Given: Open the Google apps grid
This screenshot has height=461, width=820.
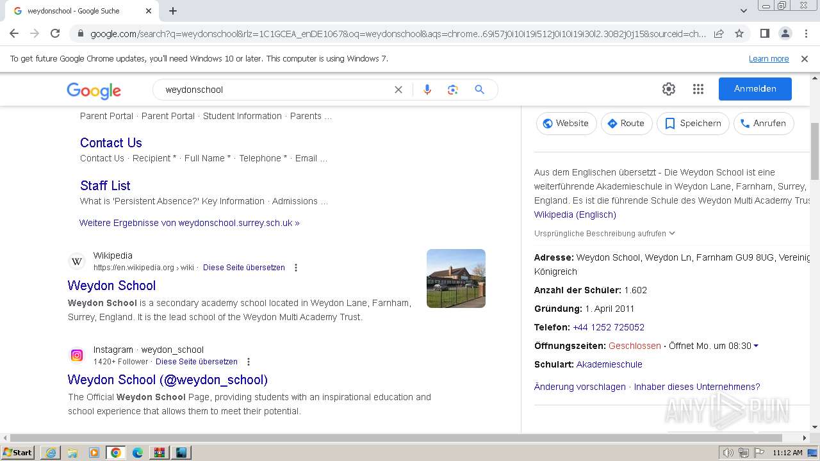Looking at the screenshot, I should (x=698, y=89).
